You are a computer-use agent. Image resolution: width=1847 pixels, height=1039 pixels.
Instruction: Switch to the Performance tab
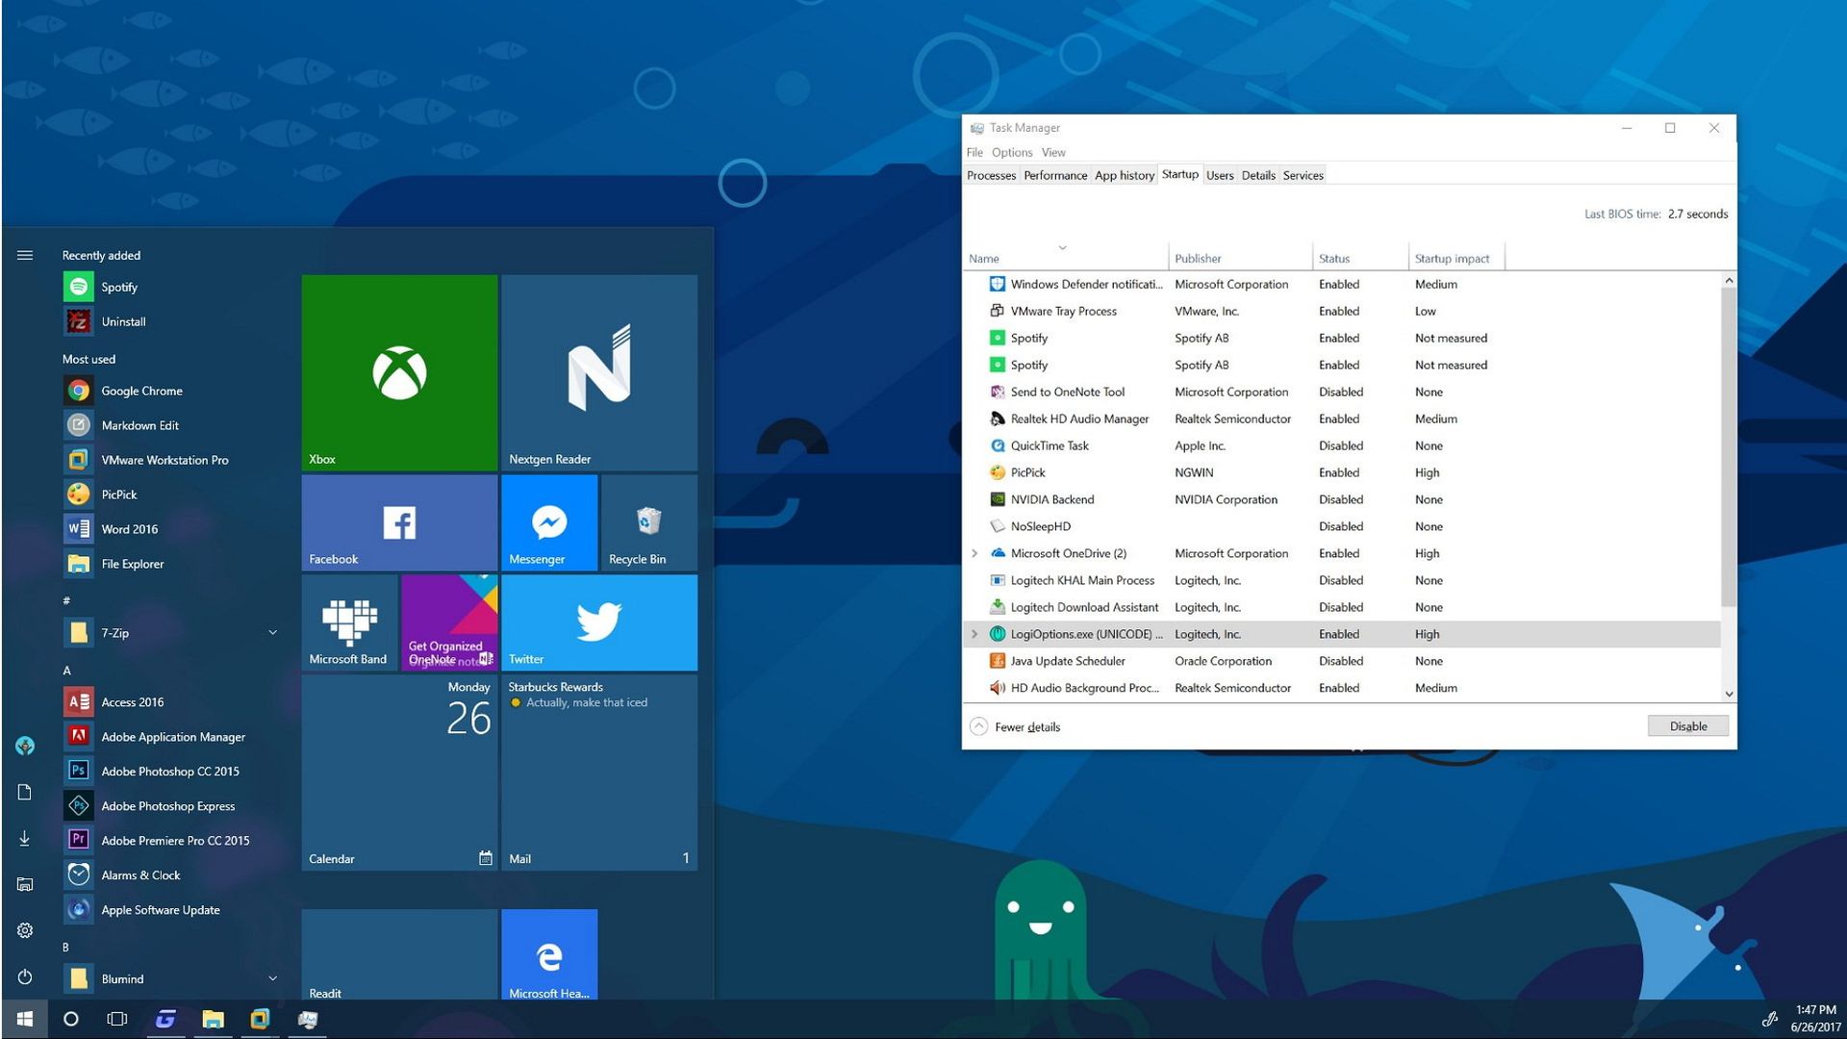[x=1054, y=175]
